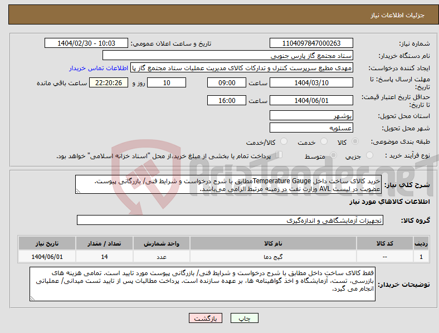The height and width of the screenshot is (333, 439).
Task: Select the کالا radio button
Action: 355,141
